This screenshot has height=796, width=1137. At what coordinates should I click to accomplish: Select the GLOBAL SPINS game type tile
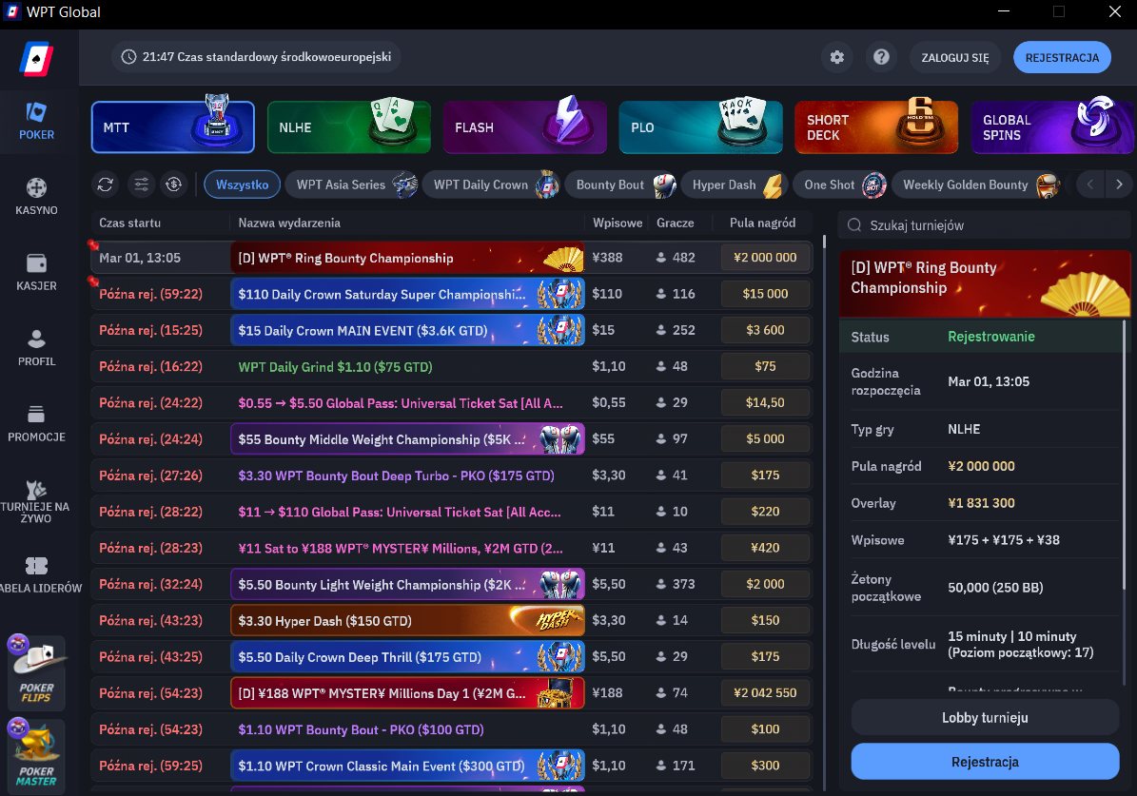[x=1052, y=126]
